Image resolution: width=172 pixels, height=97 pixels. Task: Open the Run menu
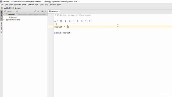click(x=37, y=5)
